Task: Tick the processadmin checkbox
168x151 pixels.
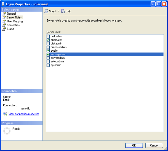Action: (x=48, y=47)
